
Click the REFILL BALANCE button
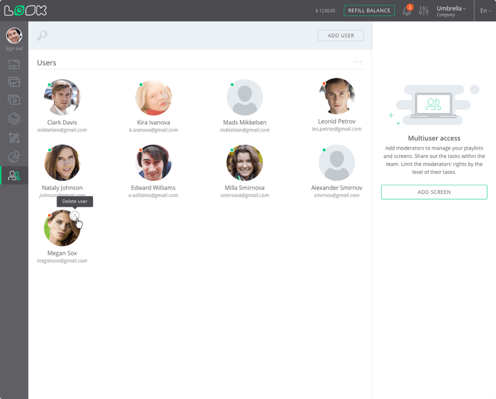tap(369, 10)
